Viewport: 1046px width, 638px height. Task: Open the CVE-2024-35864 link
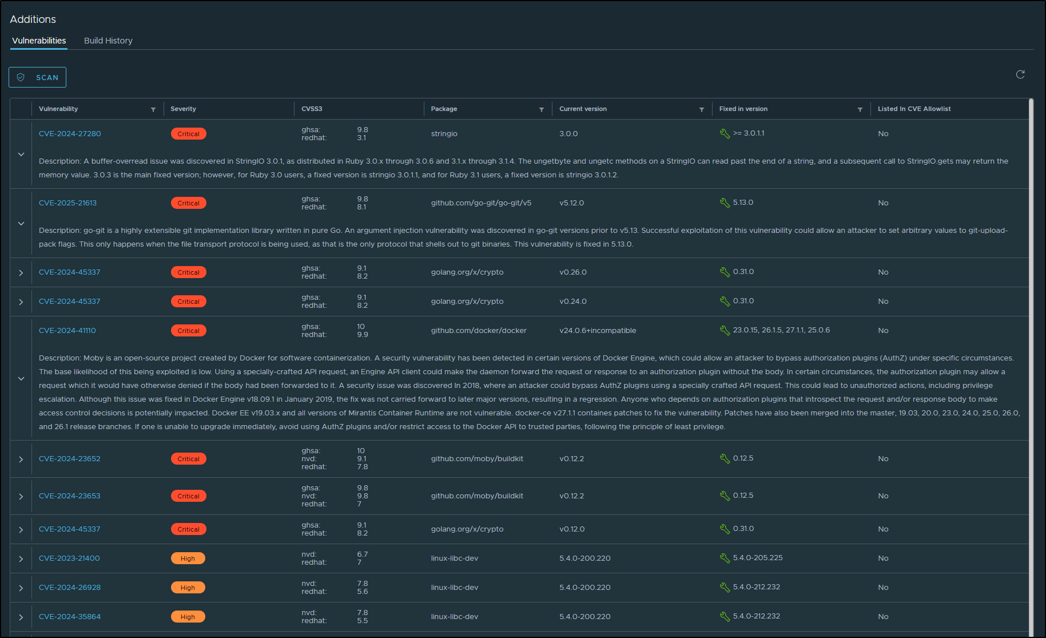pos(70,617)
